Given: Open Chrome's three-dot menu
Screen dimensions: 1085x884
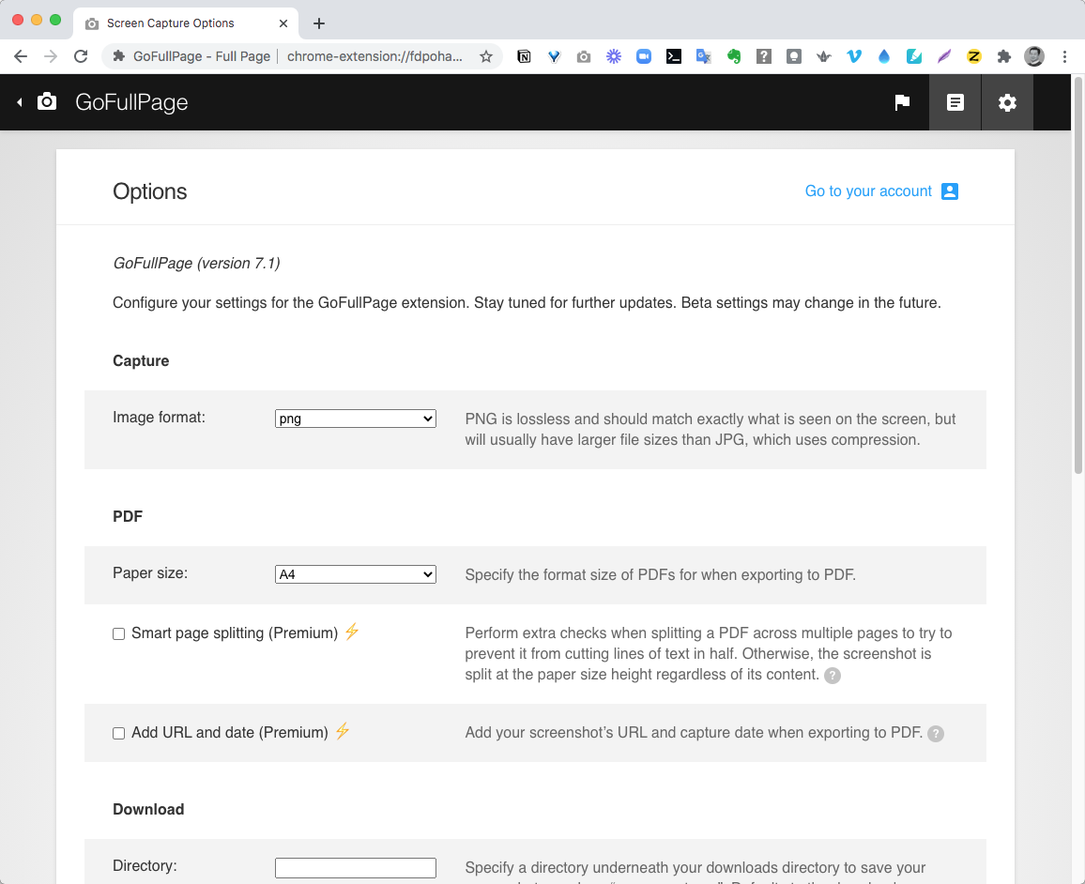Looking at the screenshot, I should pyautogui.click(x=1064, y=56).
